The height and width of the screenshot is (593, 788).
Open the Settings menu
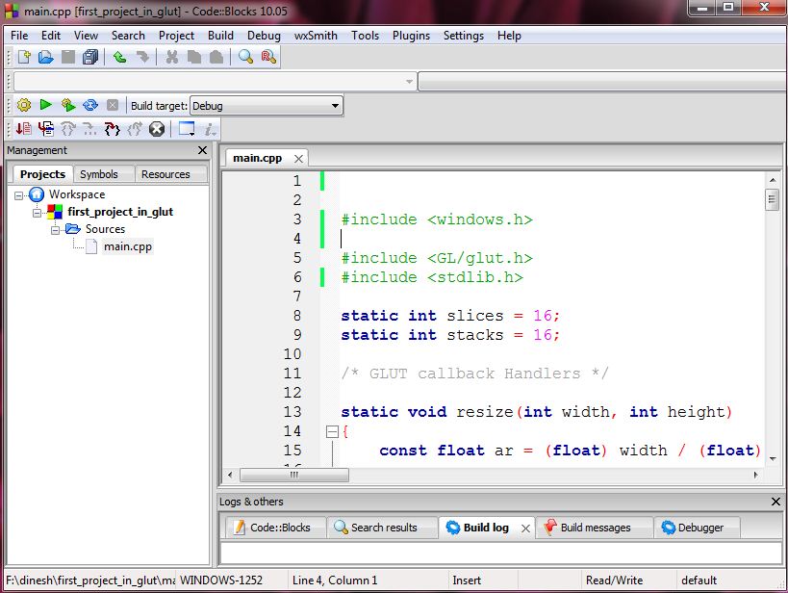464,36
